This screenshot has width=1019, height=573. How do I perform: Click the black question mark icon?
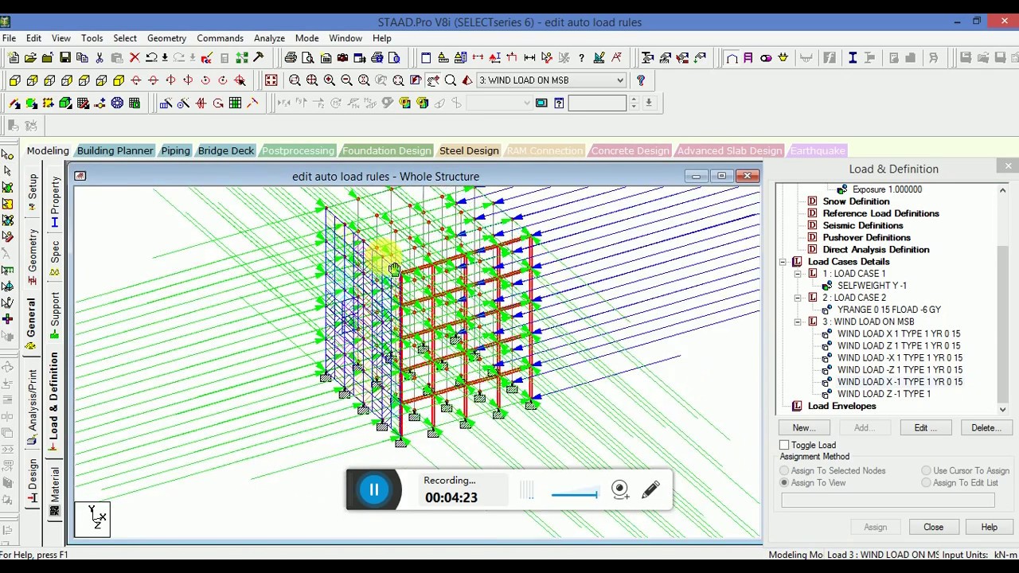tap(581, 57)
